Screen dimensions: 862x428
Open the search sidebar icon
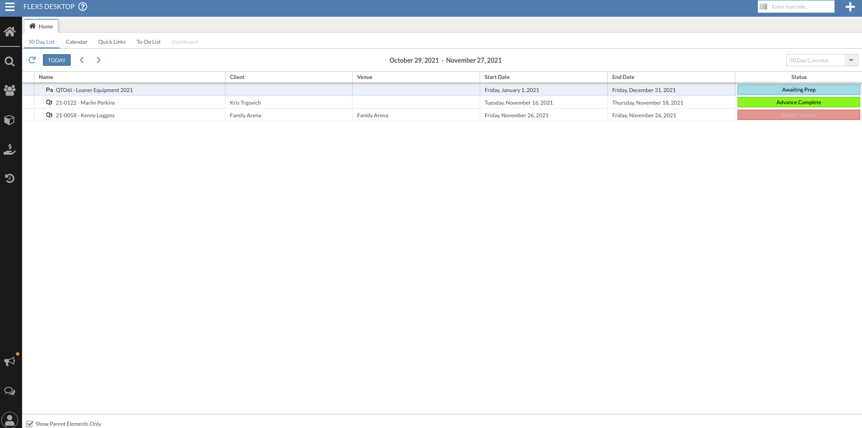tap(9, 61)
